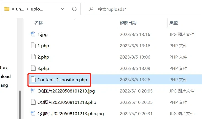The height and width of the screenshot is (119, 202).
Task: Sort by the 类型 column header
Action: (174, 23)
